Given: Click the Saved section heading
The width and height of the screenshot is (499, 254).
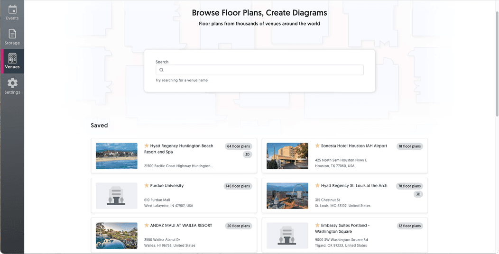Looking at the screenshot, I should tap(99, 125).
